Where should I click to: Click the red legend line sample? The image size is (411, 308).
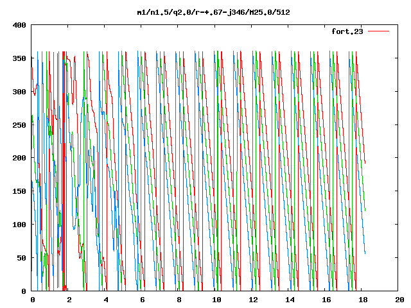pos(378,31)
